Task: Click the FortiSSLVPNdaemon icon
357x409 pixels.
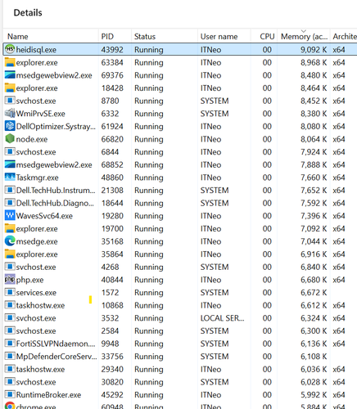Action: pyautogui.click(x=10, y=344)
